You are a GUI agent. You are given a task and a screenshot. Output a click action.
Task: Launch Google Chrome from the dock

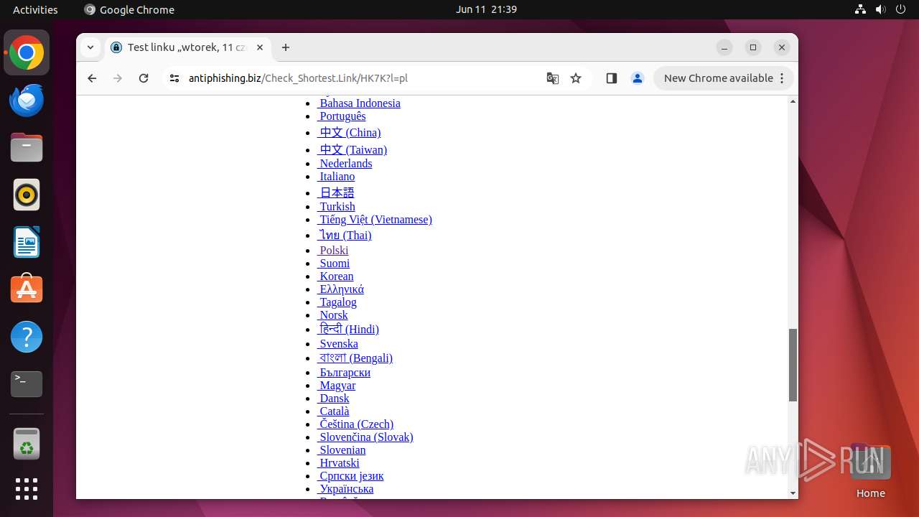pyautogui.click(x=27, y=53)
